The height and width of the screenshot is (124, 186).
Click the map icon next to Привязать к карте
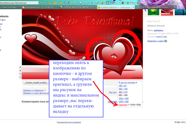[166, 41]
